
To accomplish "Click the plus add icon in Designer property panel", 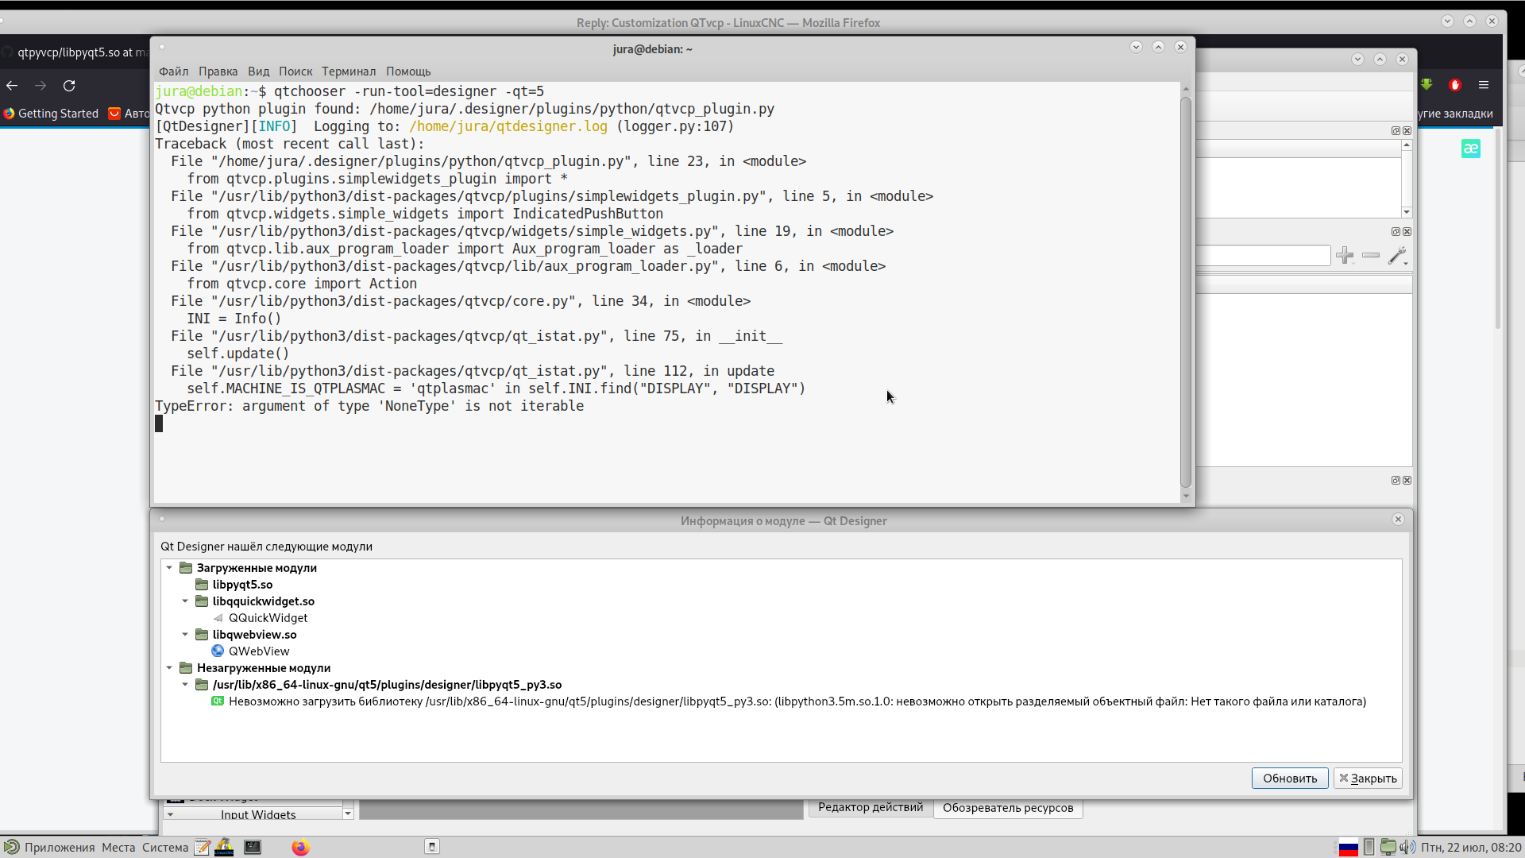I will pyautogui.click(x=1345, y=255).
